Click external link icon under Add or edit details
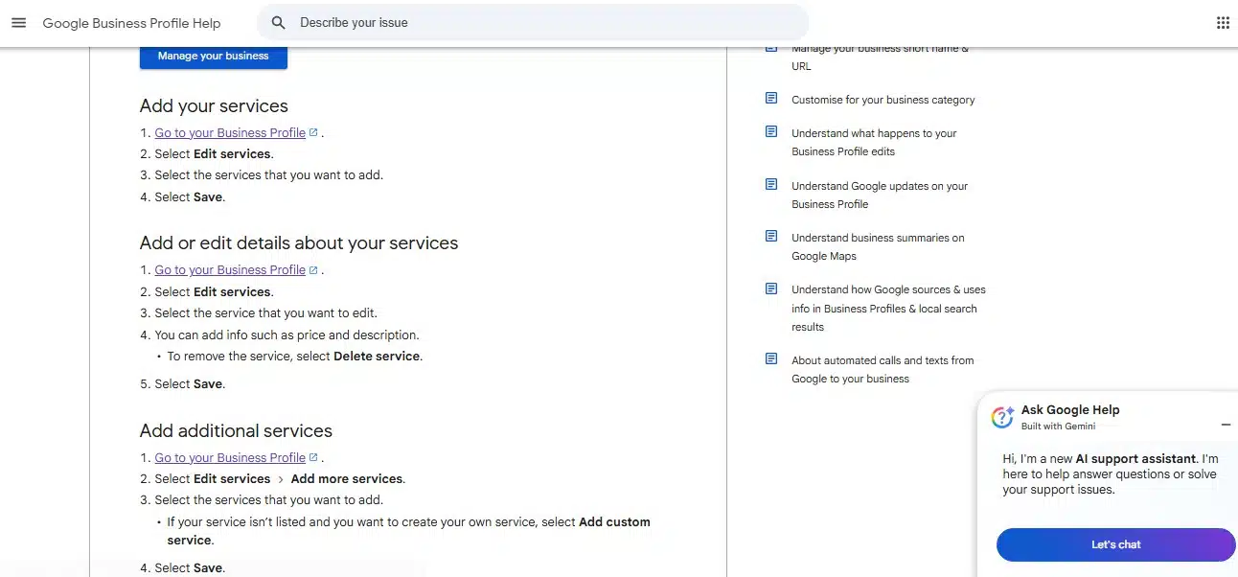This screenshot has width=1238, height=577. (313, 270)
